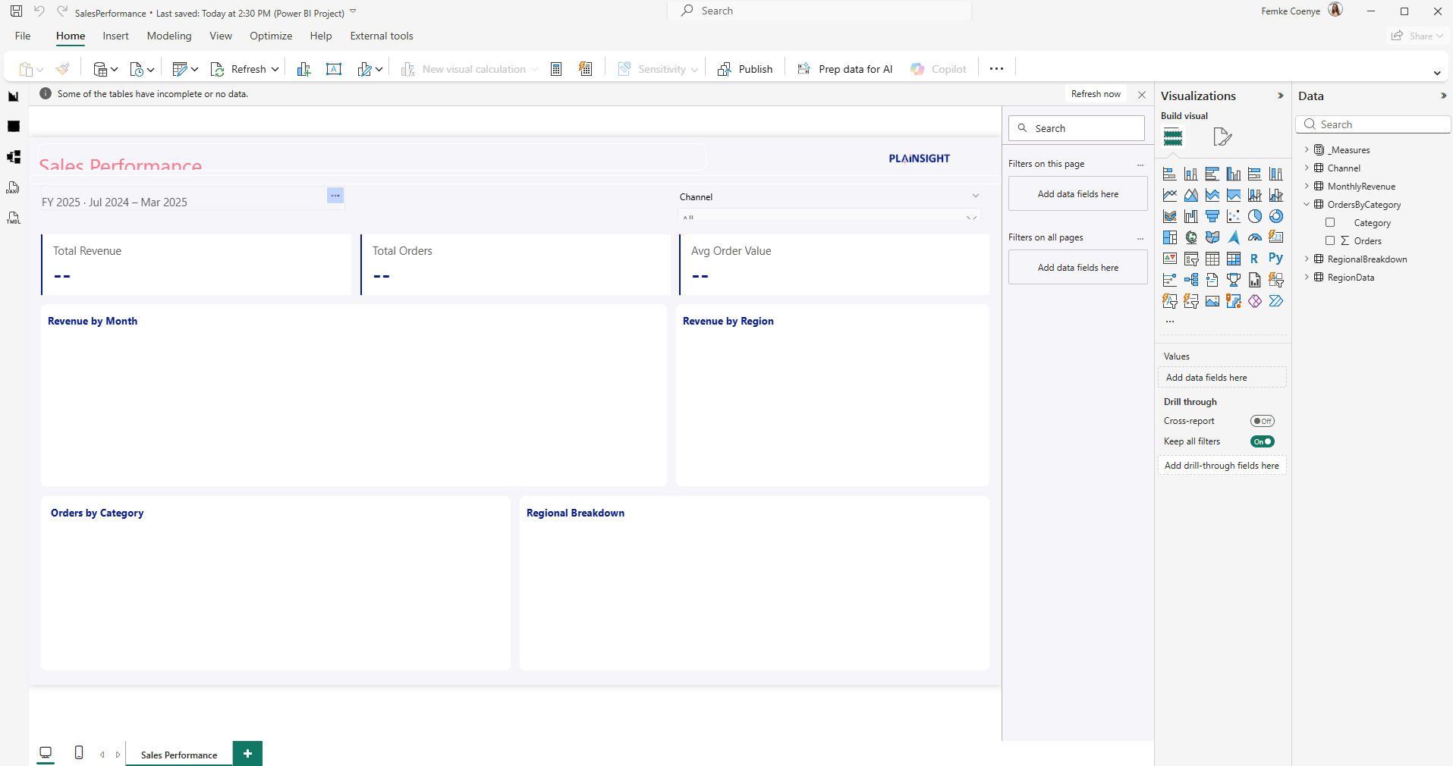Insert a Text box from the ribbon
This screenshot has height=766, width=1453.
(334, 69)
